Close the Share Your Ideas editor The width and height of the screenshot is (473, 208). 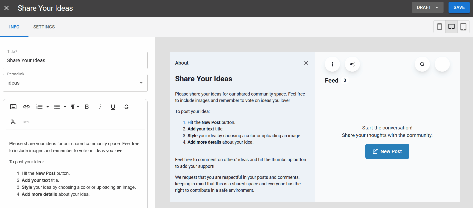[x=7, y=8]
